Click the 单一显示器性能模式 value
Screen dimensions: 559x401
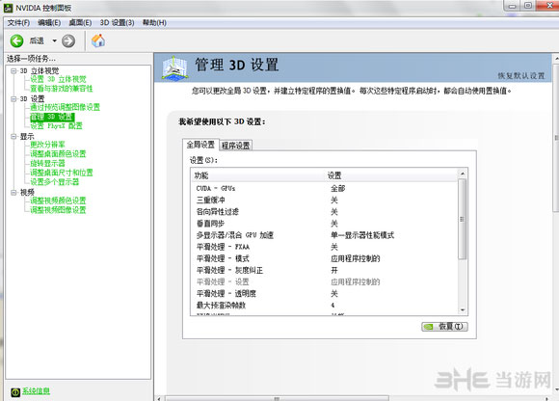pyautogui.click(x=362, y=235)
